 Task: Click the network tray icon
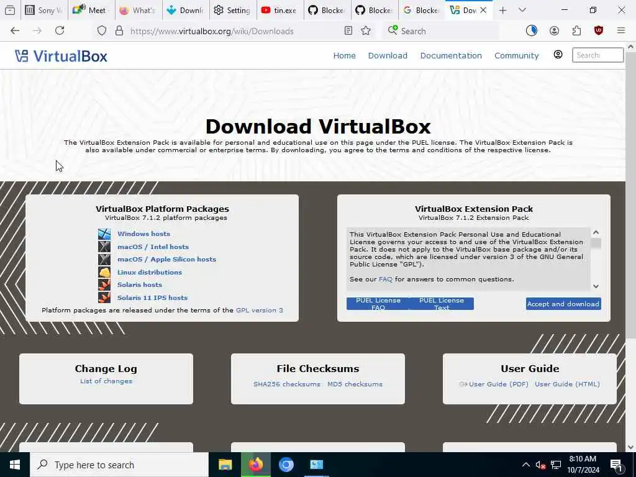[x=556, y=465]
